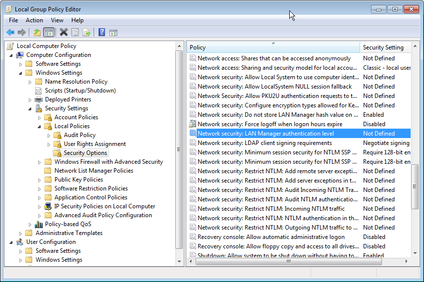Click the Export List toolbar icon
The height and width of the screenshot is (282, 424).
coord(87,33)
